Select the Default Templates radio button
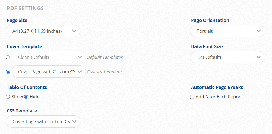The width and height of the screenshot is (272, 134). 8,57
